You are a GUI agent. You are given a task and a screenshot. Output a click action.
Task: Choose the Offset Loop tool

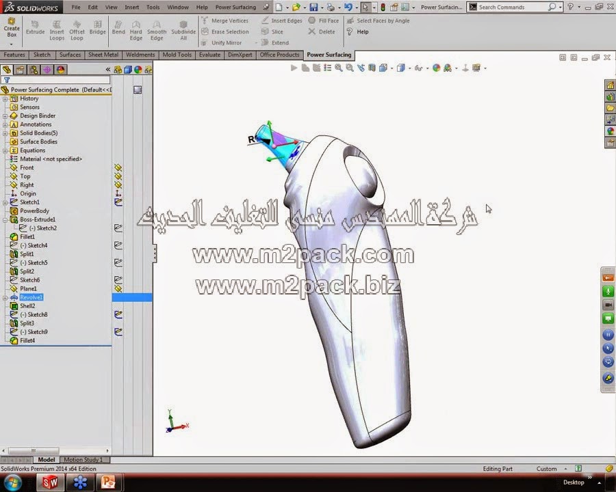[77, 31]
